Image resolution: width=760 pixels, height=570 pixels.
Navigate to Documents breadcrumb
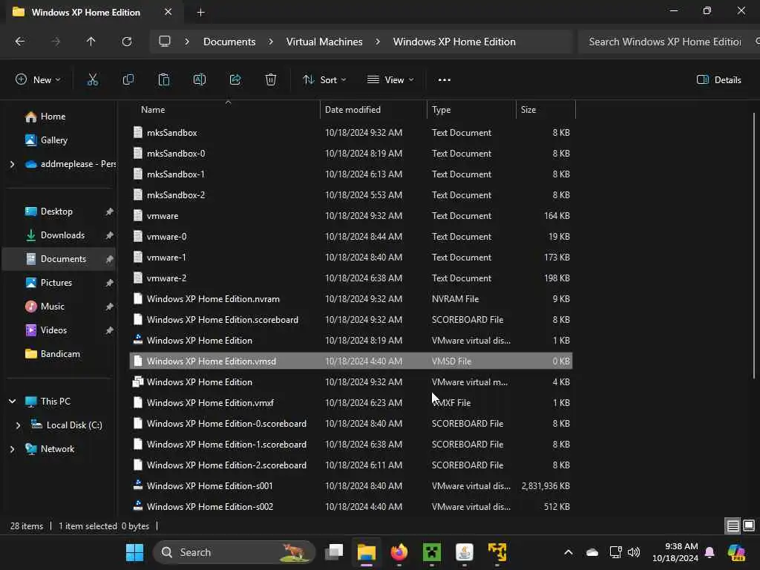tap(229, 42)
